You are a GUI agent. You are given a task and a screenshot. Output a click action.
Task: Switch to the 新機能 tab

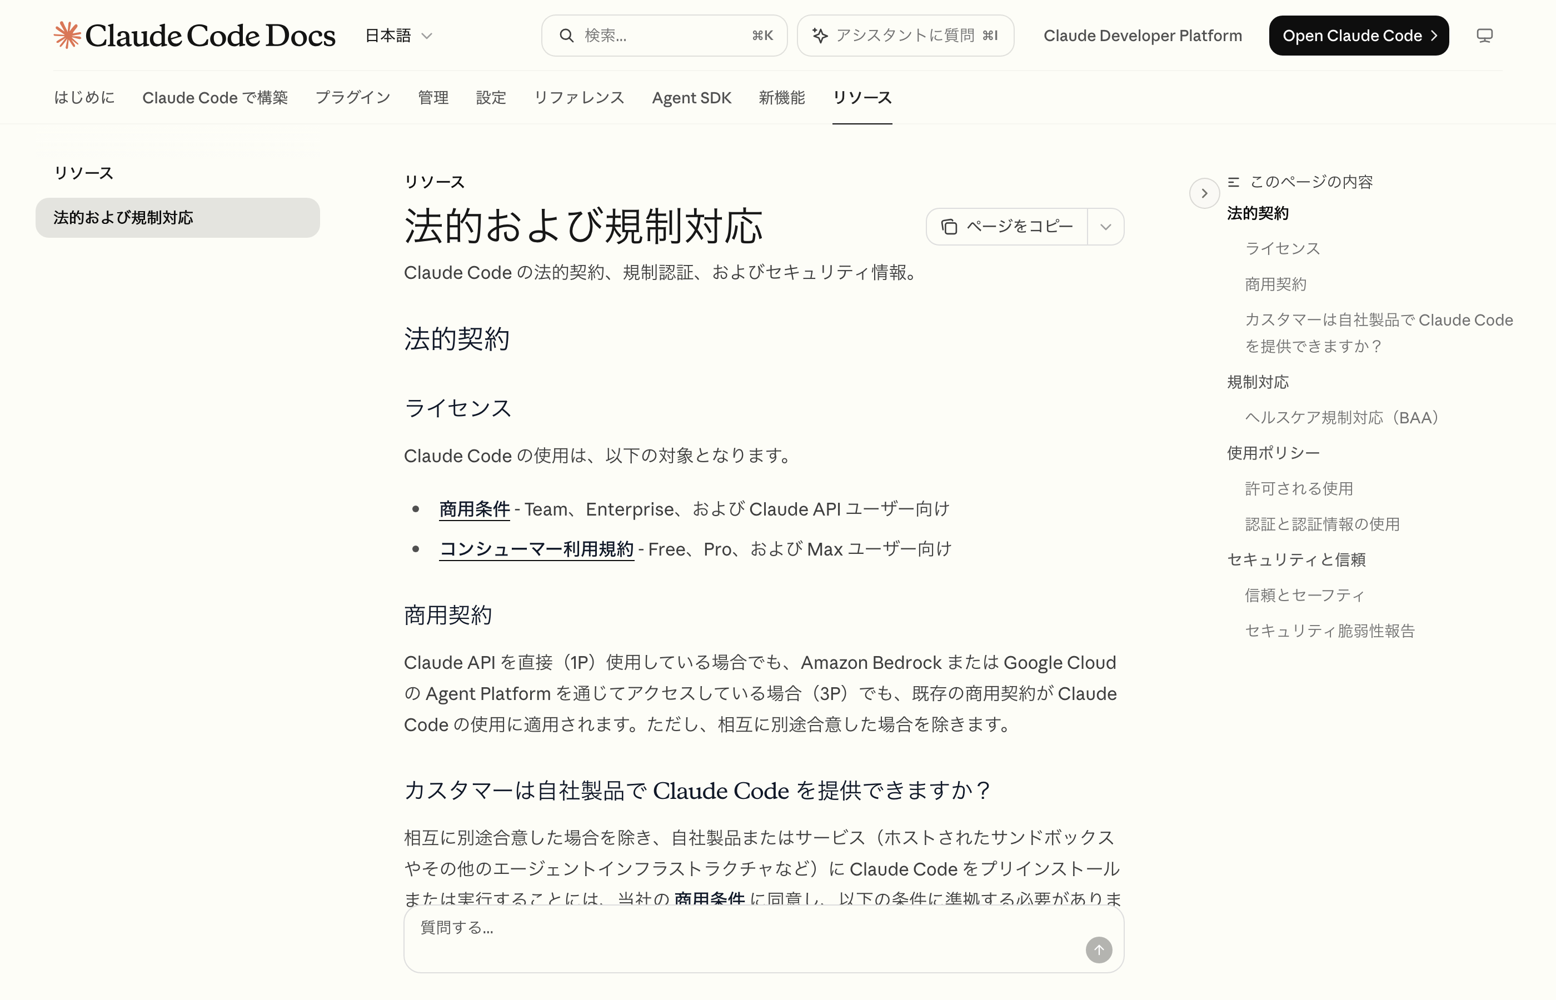coord(782,97)
